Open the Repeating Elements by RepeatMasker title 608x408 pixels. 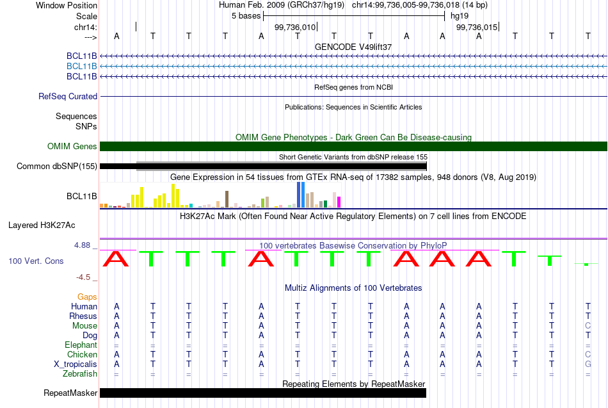pos(353,384)
